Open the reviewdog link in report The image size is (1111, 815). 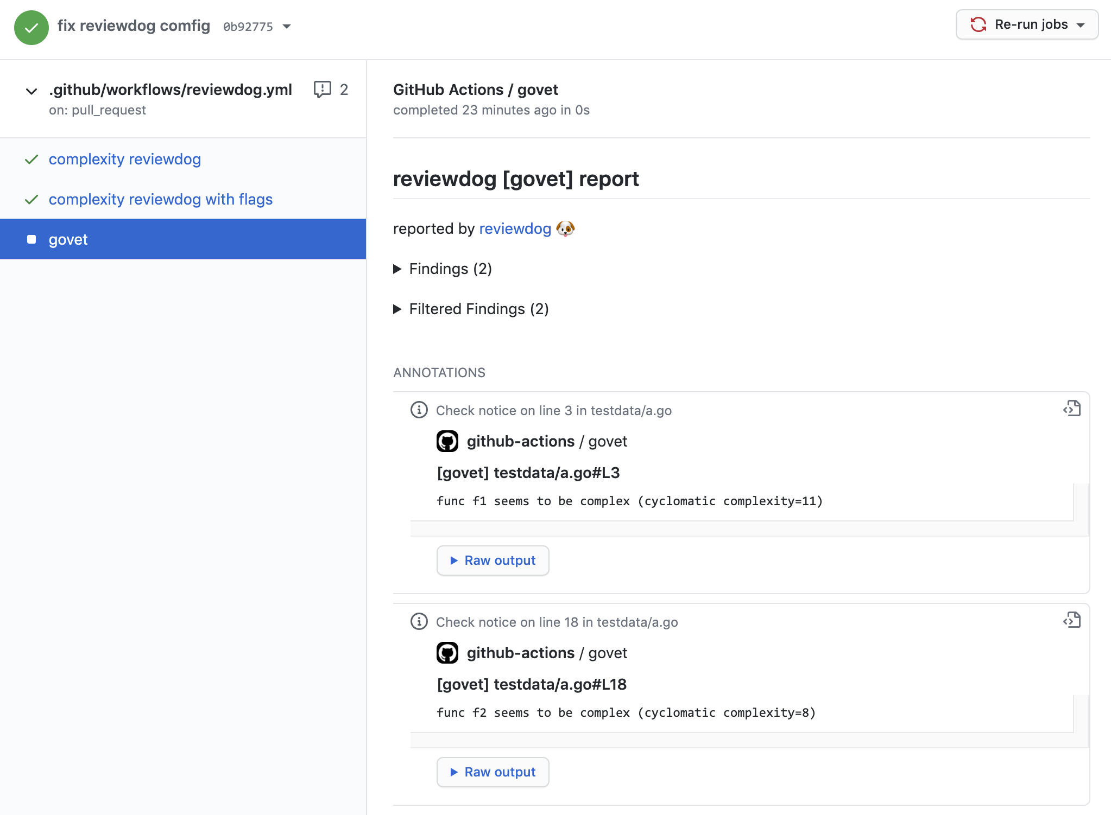pos(515,229)
